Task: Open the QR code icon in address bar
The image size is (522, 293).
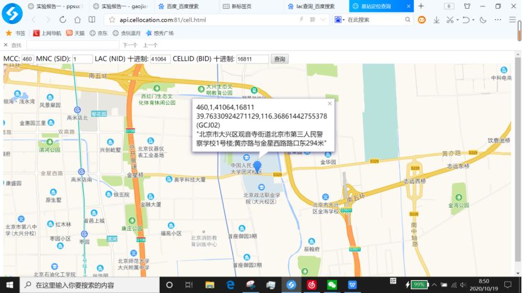Action: click(x=313, y=19)
